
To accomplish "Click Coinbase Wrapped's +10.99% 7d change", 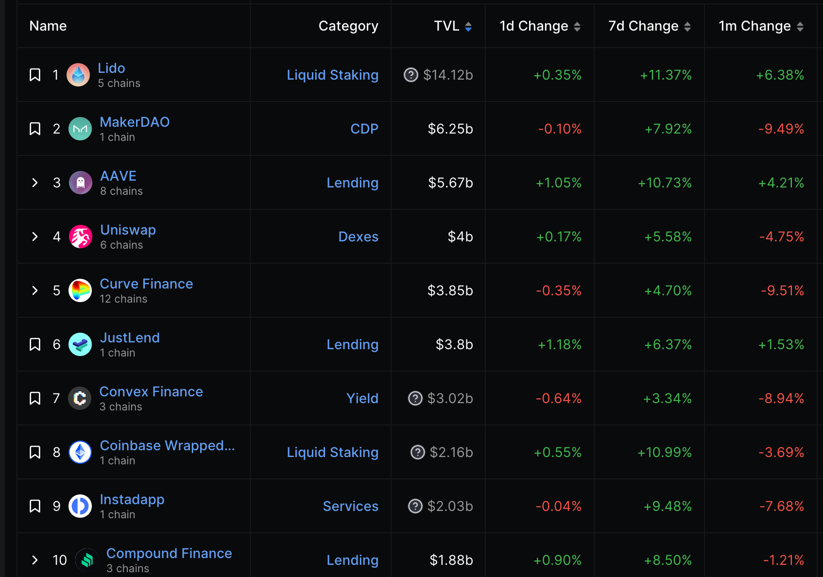I will coord(664,452).
